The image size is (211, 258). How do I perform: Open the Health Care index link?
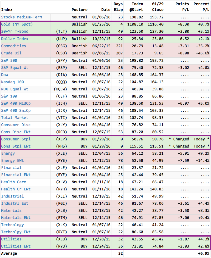(14, 182)
